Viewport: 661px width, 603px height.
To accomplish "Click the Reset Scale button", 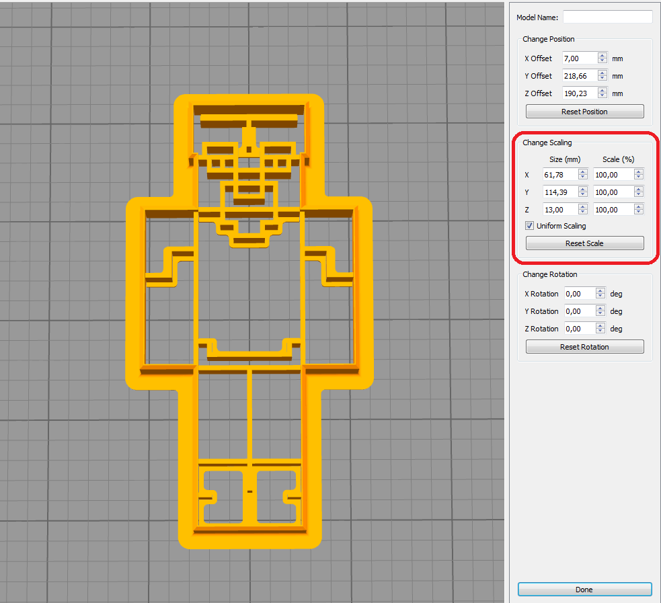I will point(585,243).
